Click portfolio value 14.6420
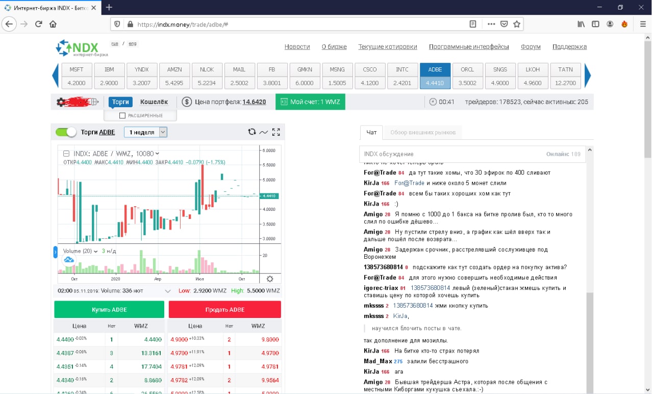 point(254,102)
